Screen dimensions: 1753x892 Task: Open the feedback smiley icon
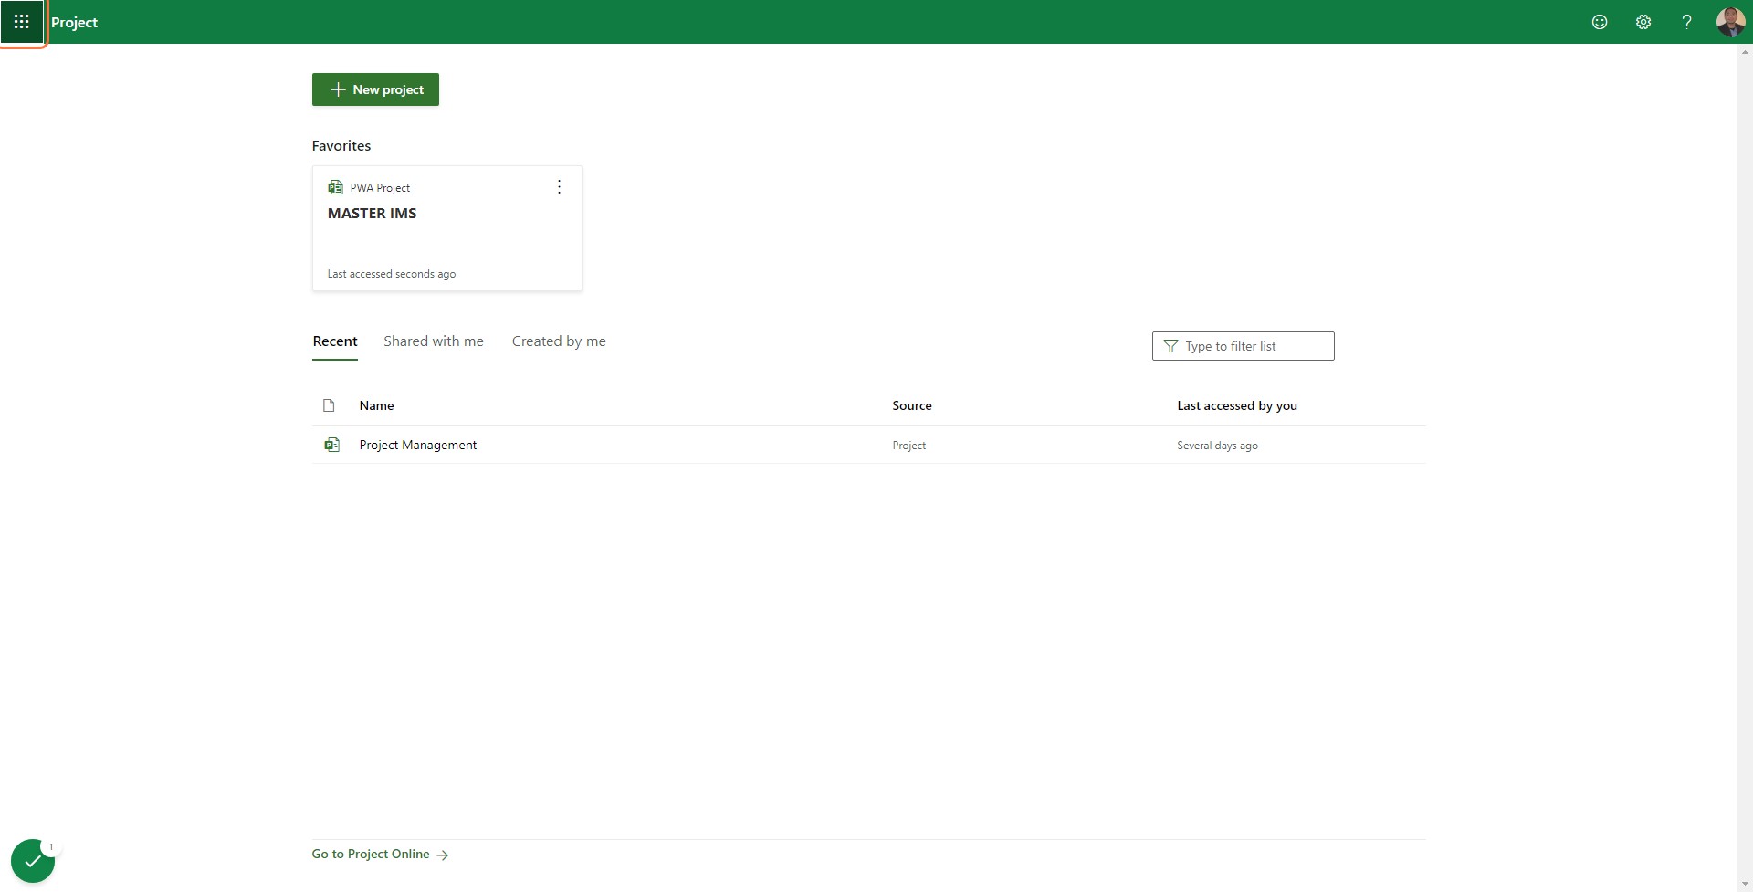pos(1600,22)
